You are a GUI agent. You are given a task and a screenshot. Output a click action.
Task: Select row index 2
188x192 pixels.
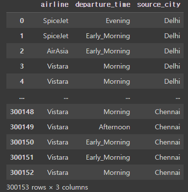coord(22,51)
